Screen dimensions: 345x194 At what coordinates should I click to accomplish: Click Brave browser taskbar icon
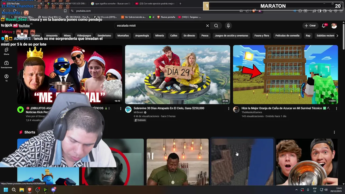[x=30, y=190]
